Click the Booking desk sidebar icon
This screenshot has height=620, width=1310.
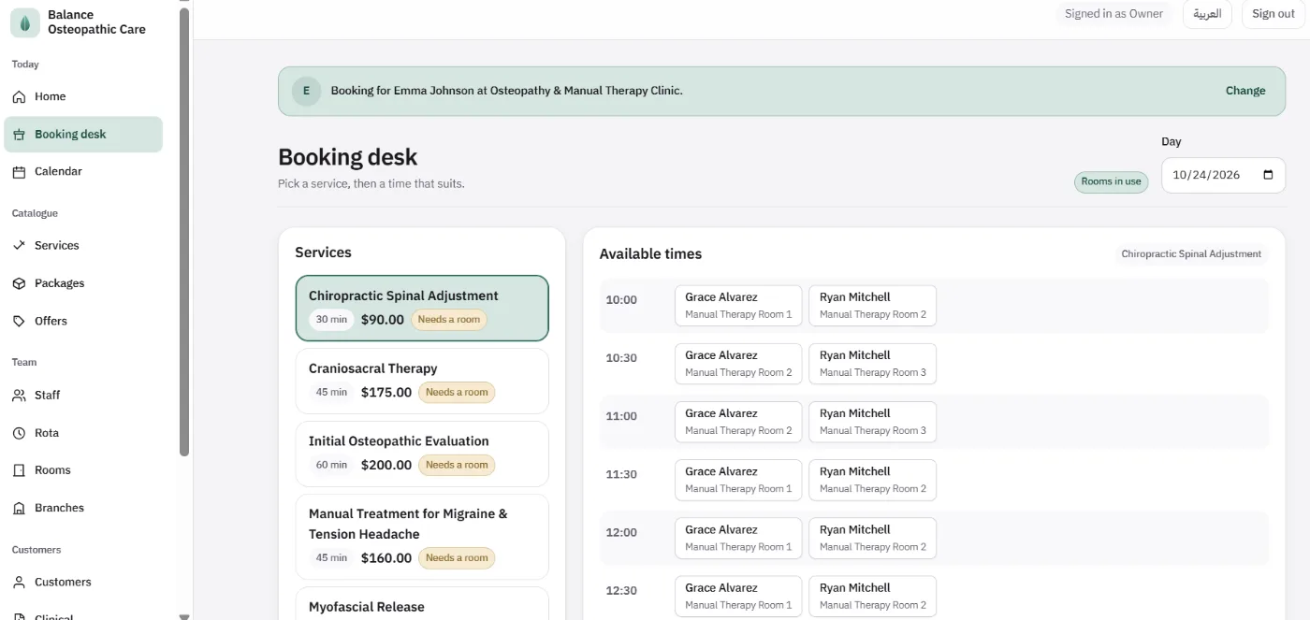[19, 135]
